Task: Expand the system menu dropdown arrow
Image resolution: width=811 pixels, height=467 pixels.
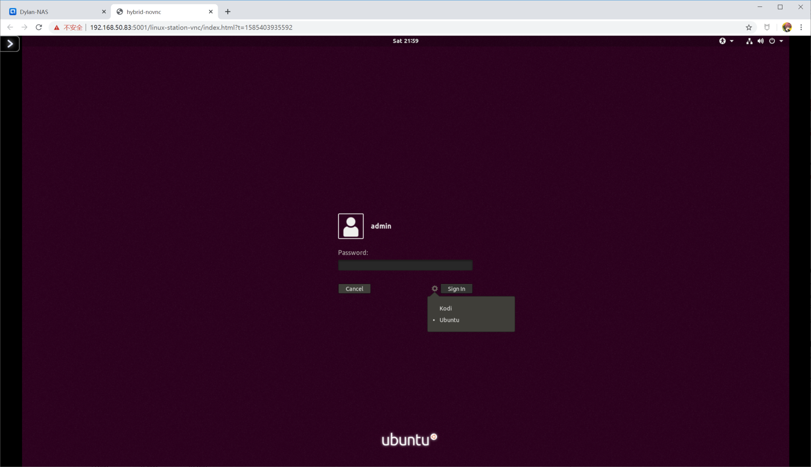Action: tap(781, 41)
